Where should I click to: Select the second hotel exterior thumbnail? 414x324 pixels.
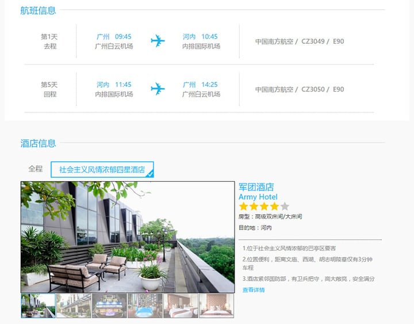pyautogui.click(x=74, y=306)
